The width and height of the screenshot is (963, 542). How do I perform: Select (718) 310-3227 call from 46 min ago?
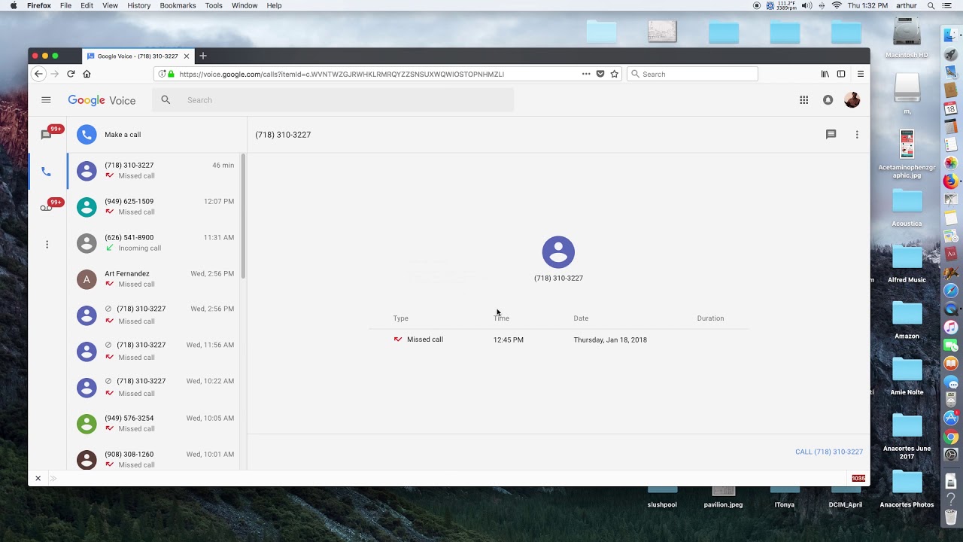153,170
